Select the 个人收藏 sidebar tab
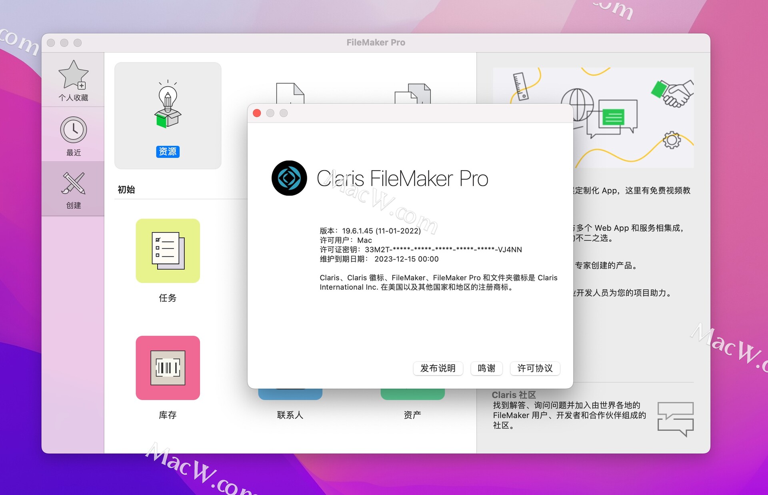The height and width of the screenshot is (495, 768). 74,80
